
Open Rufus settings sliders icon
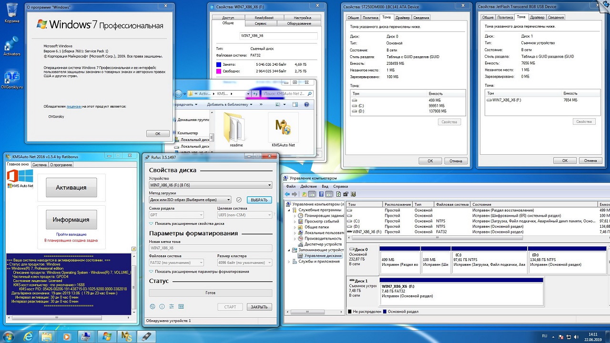coord(172,306)
